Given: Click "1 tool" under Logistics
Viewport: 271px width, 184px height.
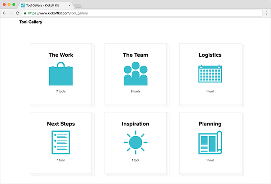Looking at the screenshot, I should coord(210,91).
